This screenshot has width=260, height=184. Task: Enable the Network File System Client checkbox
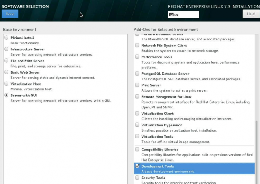(x=137, y=45)
